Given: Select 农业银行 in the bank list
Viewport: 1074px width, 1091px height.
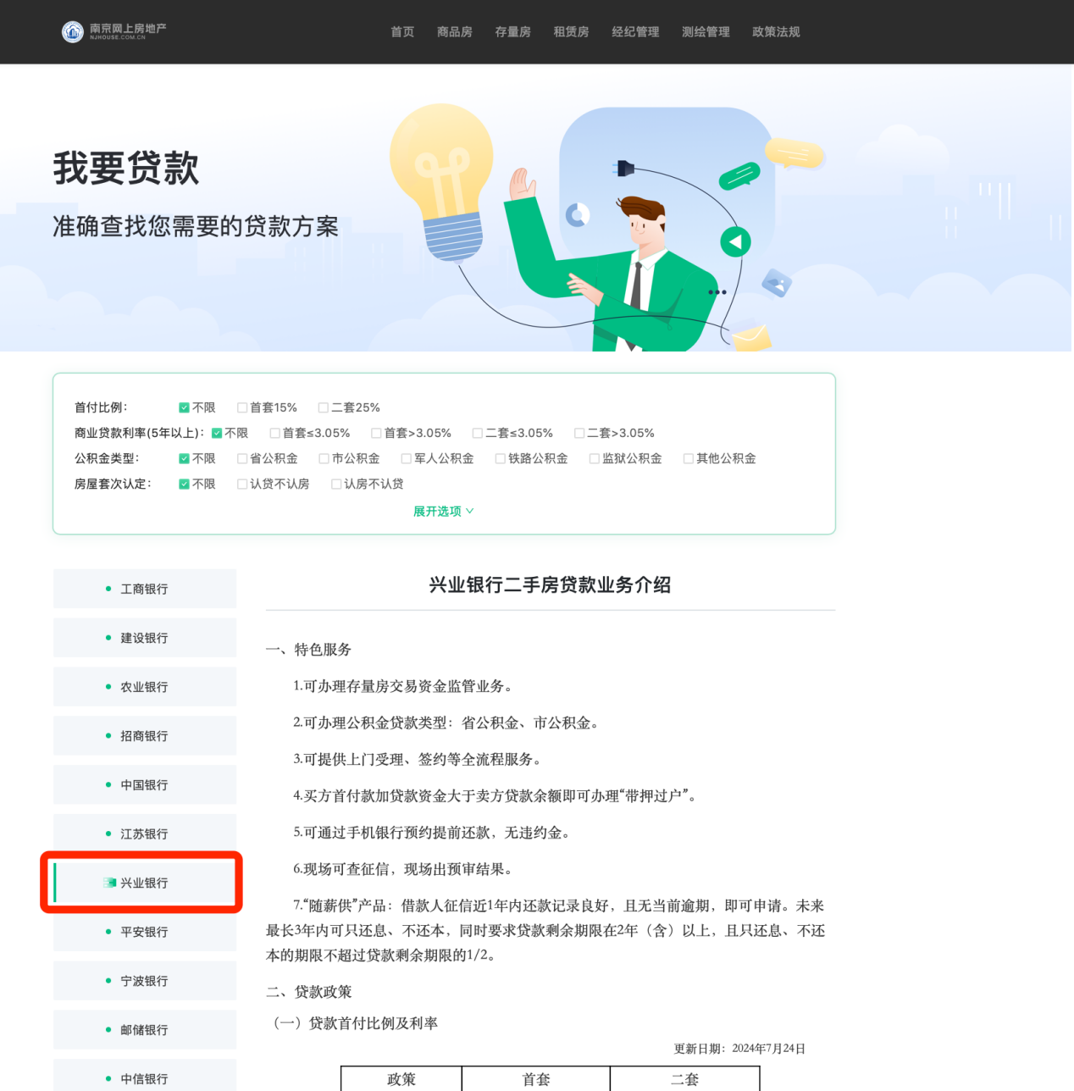Looking at the screenshot, I should (x=145, y=687).
